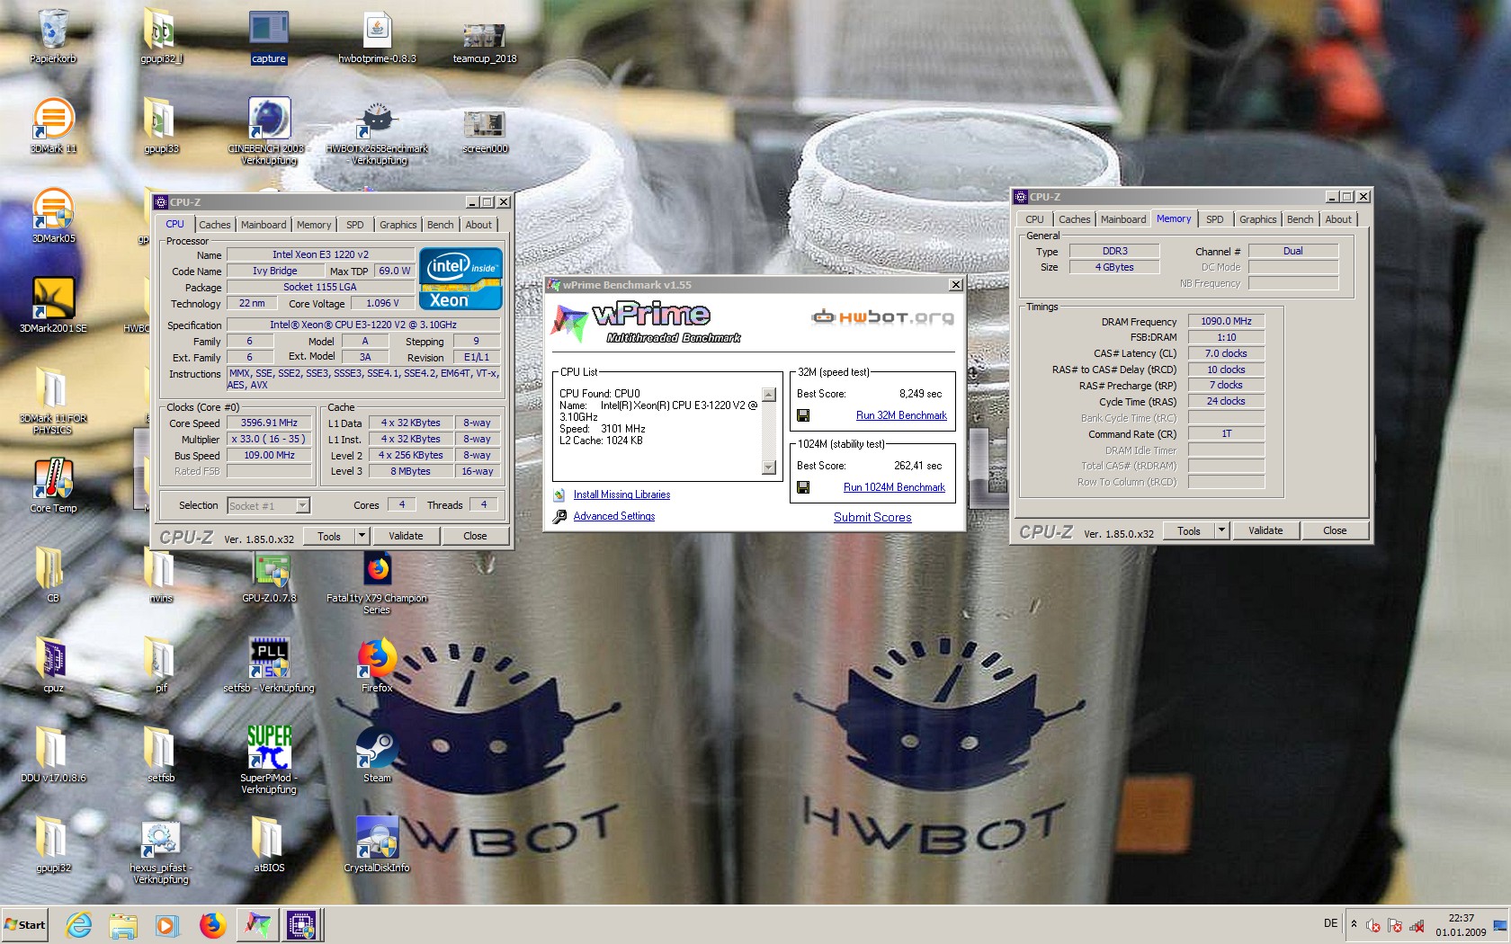Open Windows Explorer from the taskbar

pos(123,924)
